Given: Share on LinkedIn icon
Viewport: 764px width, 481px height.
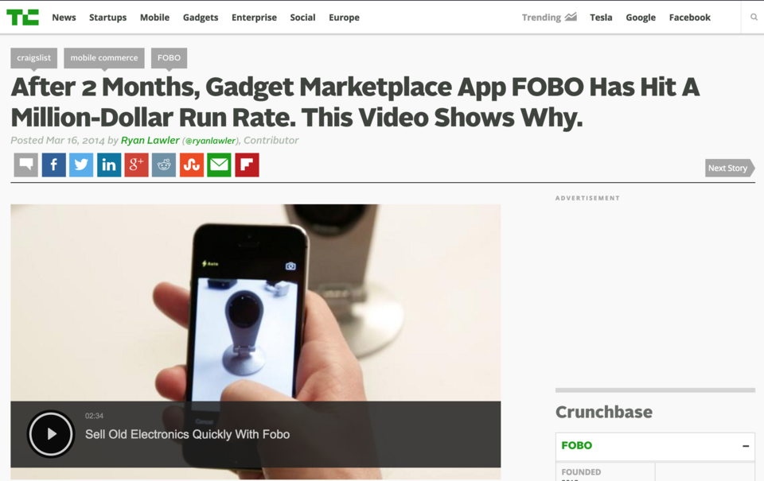Looking at the screenshot, I should click(109, 165).
